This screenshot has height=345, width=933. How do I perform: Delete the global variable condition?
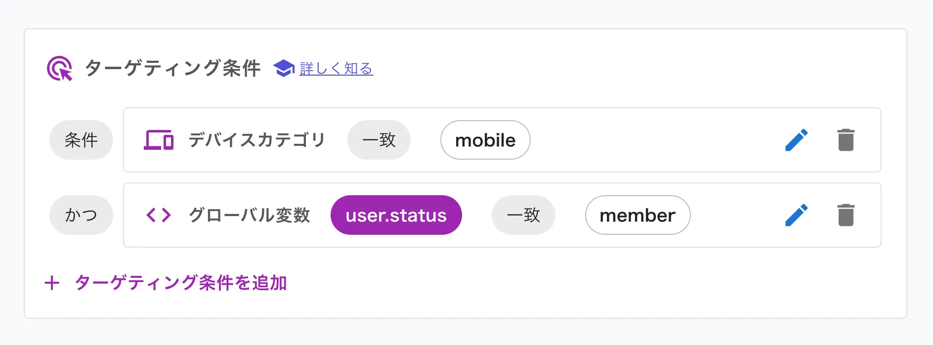[846, 215]
